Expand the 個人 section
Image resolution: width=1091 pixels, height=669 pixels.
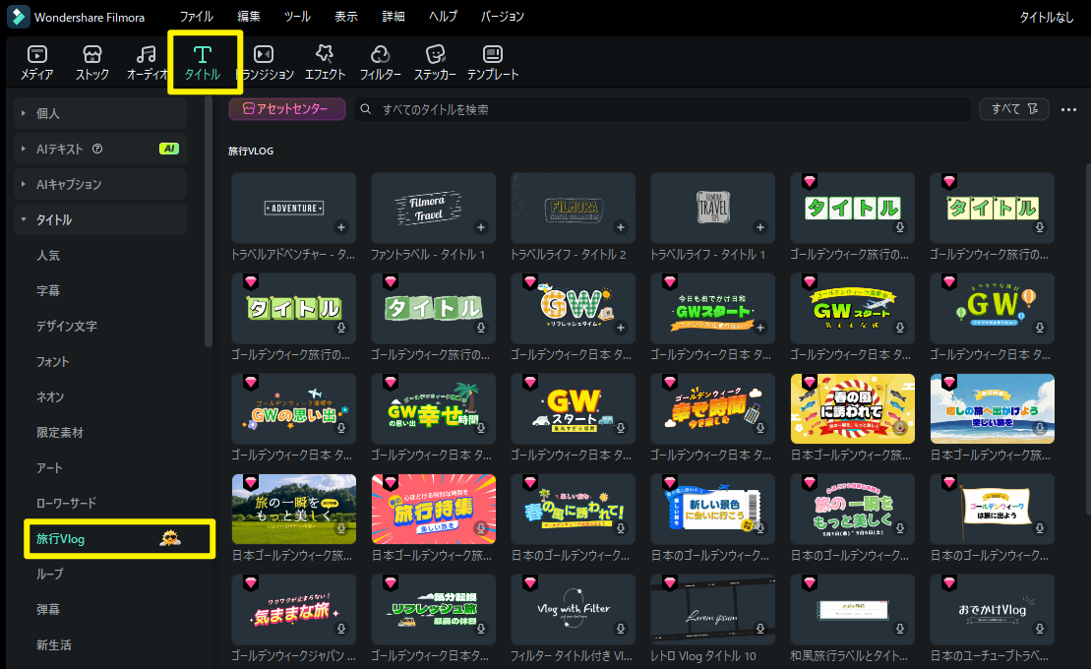tap(23, 113)
